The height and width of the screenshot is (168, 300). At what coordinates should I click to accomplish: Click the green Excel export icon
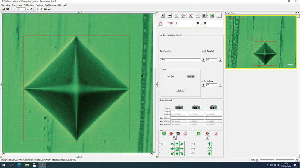click(x=212, y=15)
